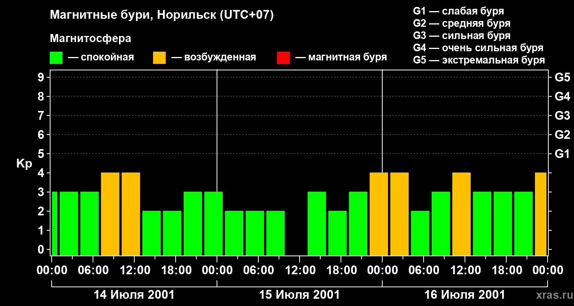574x306 pixels.
Task: Click the narrow green bar starting 14 July
Action: click(54, 223)
